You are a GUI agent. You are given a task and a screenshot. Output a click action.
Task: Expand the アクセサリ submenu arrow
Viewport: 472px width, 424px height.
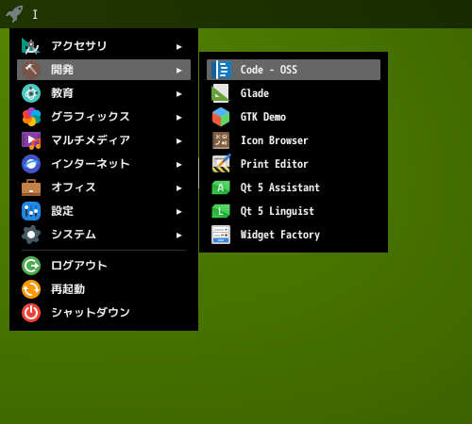(x=179, y=47)
